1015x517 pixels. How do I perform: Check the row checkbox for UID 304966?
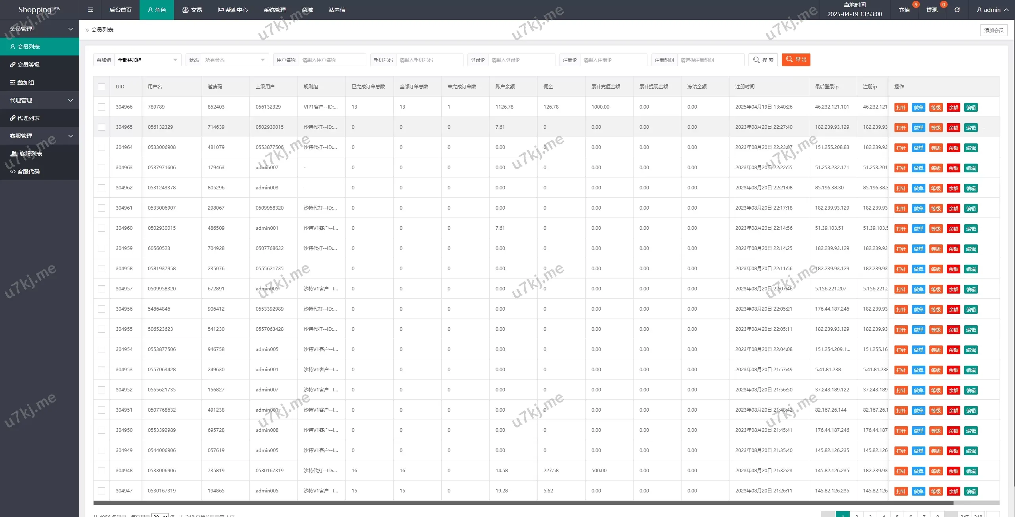pyautogui.click(x=101, y=107)
